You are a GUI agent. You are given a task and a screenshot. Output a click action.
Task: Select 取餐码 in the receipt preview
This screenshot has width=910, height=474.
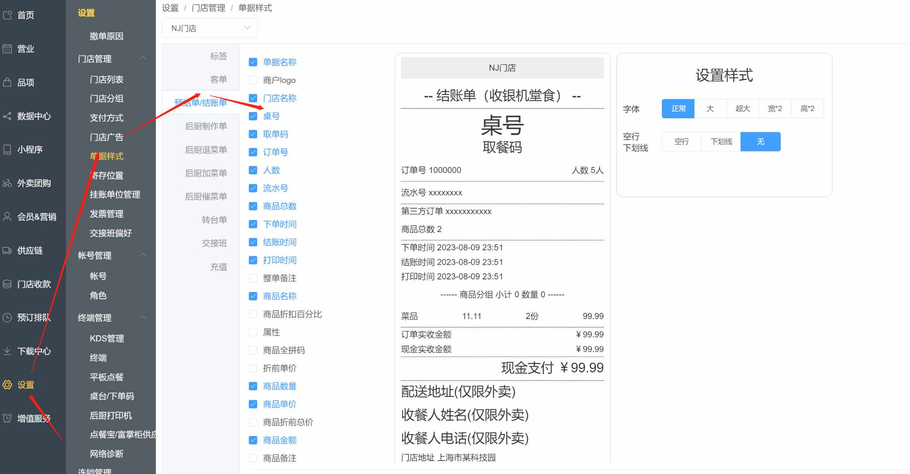click(x=502, y=147)
